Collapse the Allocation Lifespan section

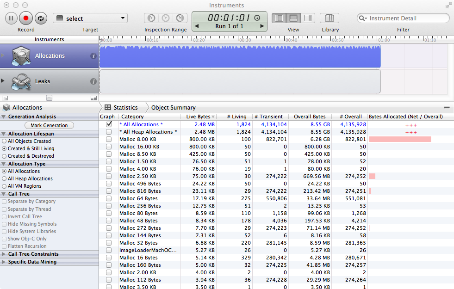[x=4, y=134]
